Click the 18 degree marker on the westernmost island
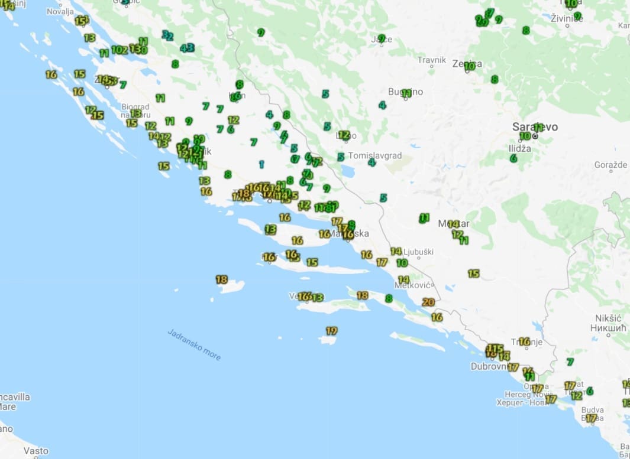The image size is (630, 459). coord(222,279)
